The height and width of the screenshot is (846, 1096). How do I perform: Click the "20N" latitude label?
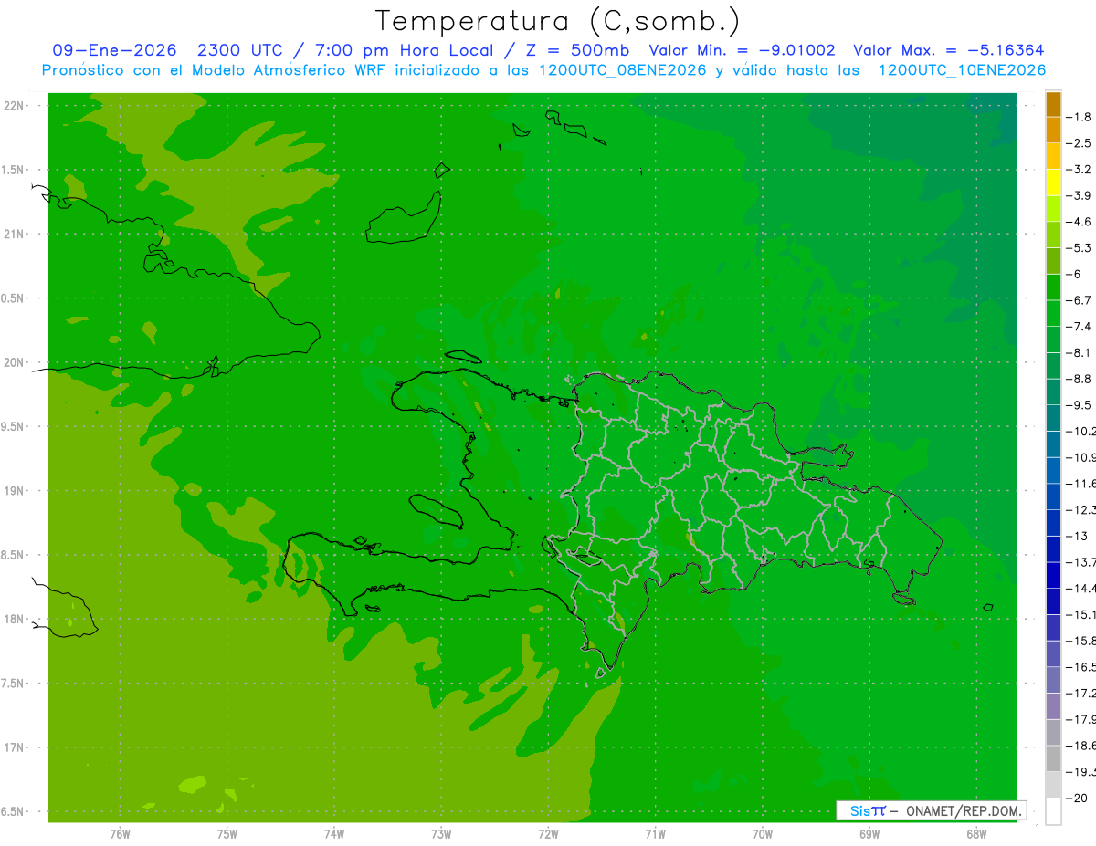coord(13,362)
